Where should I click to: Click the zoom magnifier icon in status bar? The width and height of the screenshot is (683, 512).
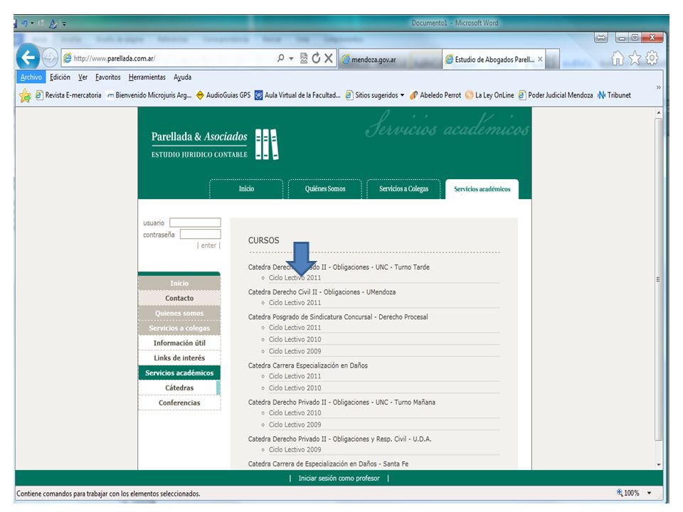[620, 493]
